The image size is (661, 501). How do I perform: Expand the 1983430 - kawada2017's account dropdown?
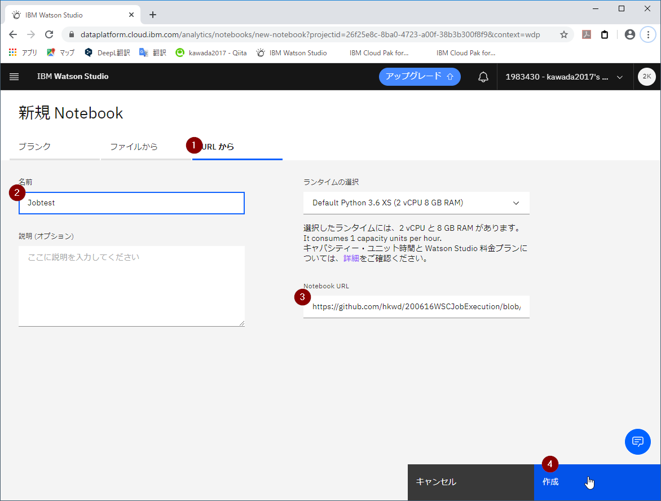coord(565,77)
